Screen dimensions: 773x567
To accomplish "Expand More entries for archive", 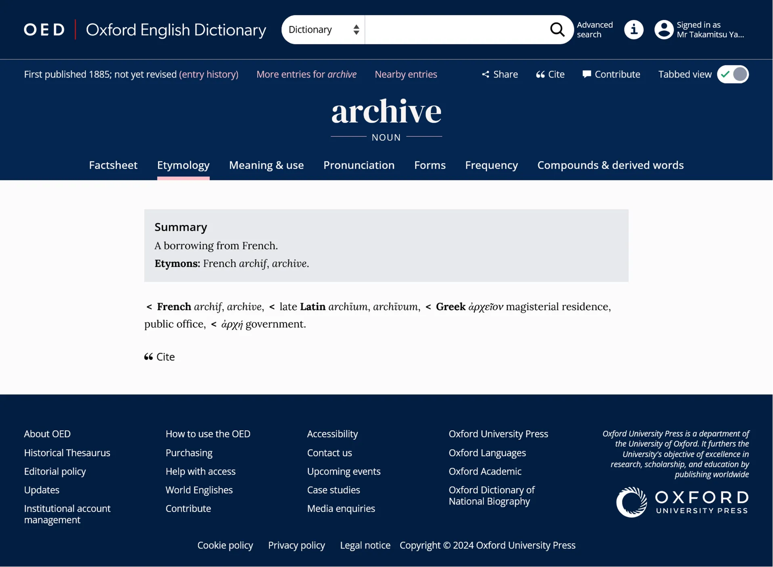I will coord(306,74).
